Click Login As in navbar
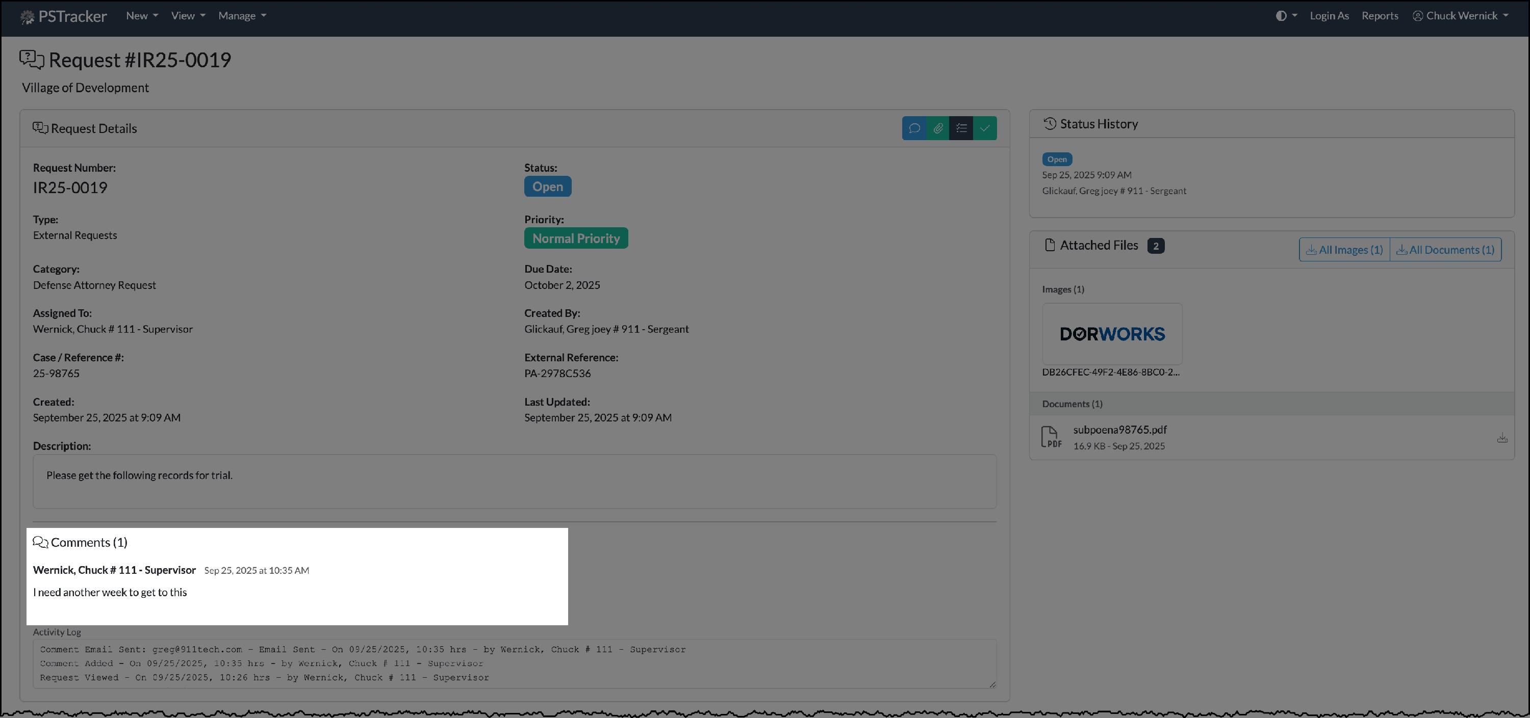This screenshot has height=718, width=1530. (x=1329, y=16)
